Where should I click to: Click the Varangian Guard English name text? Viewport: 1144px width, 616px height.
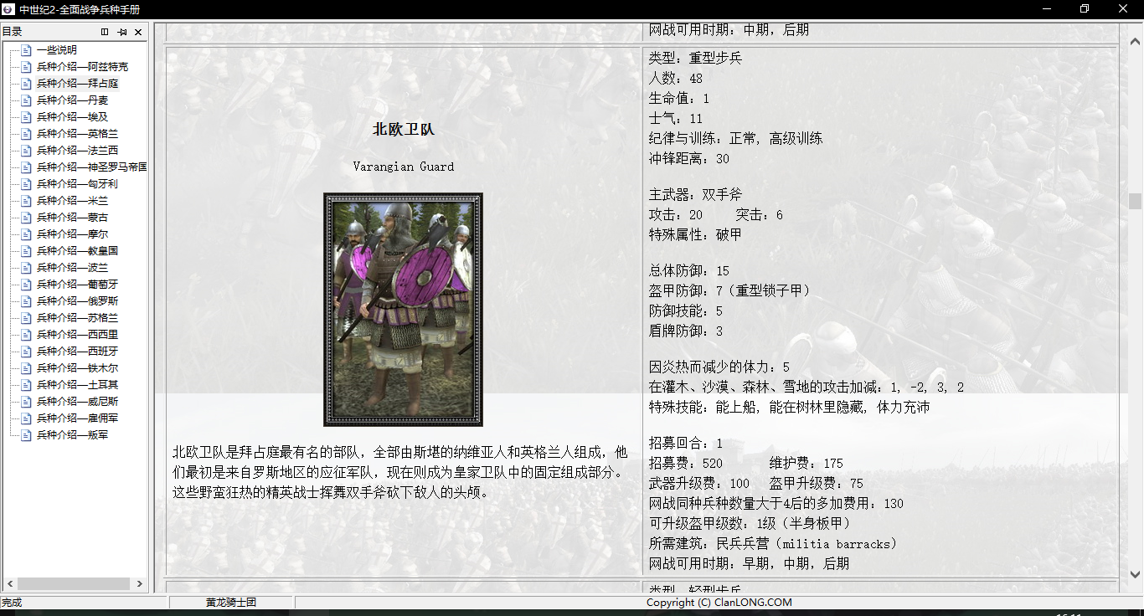(x=404, y=167)
